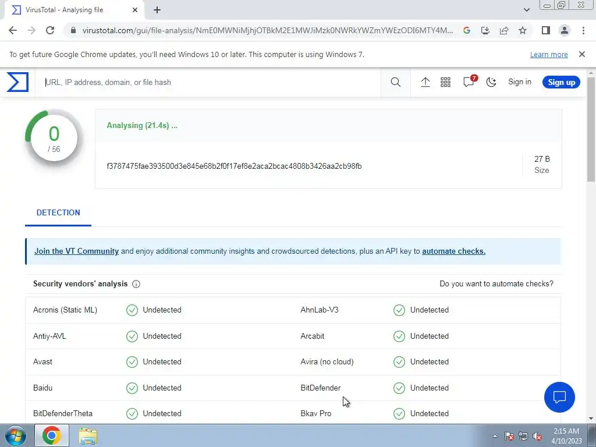Viewport: 596px width, 447px height.
Task: Click the Sign in link
Action: pos(520,82)
